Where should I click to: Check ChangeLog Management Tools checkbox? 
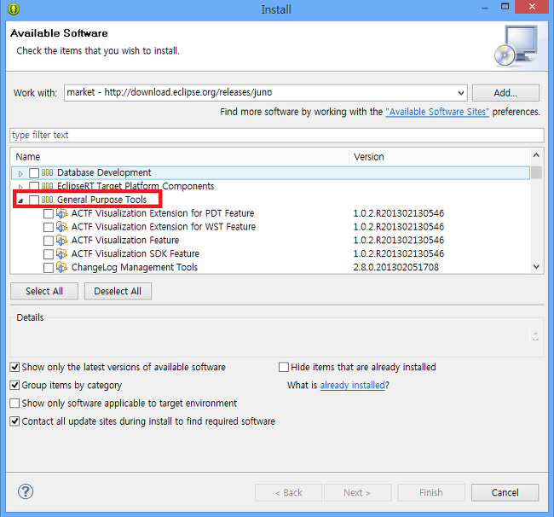pyautogui.click(x=49, y=268)
